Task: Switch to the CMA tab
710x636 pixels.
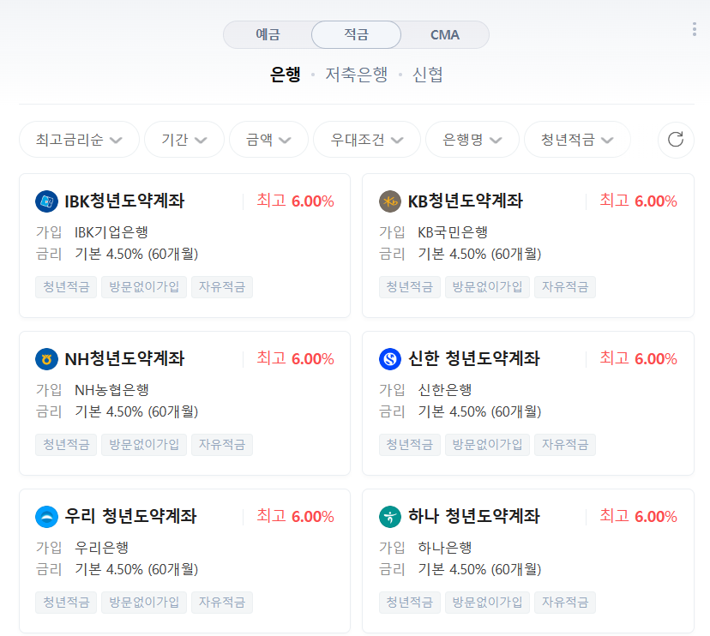Action: point(445,34)
